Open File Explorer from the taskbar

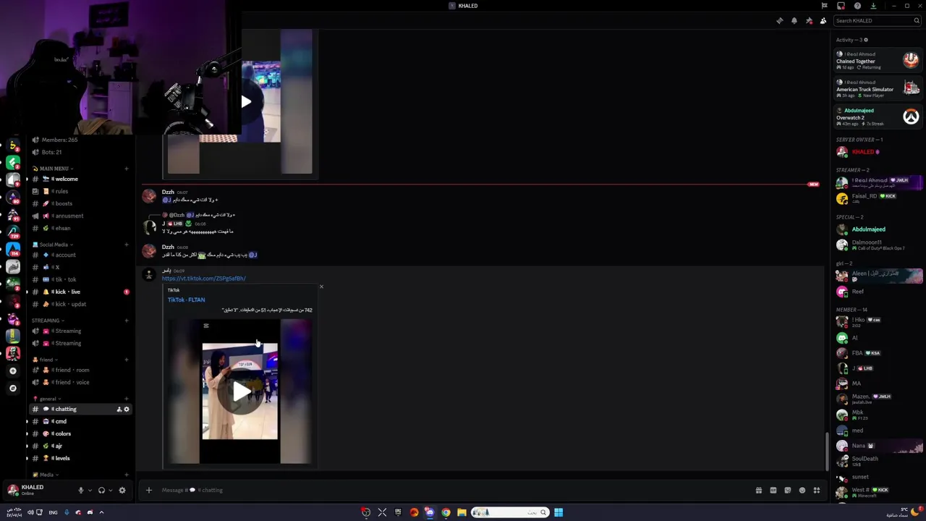point(462,512)
